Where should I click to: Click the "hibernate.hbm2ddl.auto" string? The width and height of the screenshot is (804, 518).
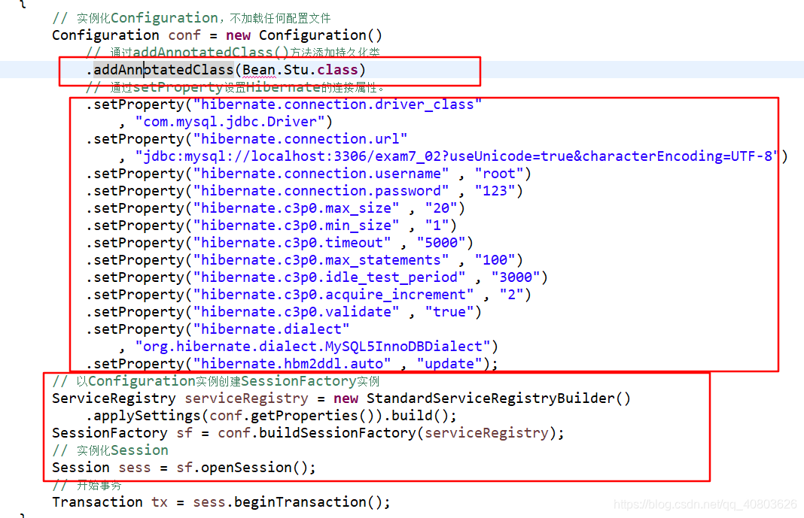click(292, 364)
